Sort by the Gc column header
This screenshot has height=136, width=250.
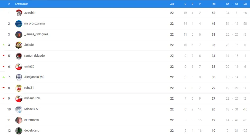[x=237, y=4]
